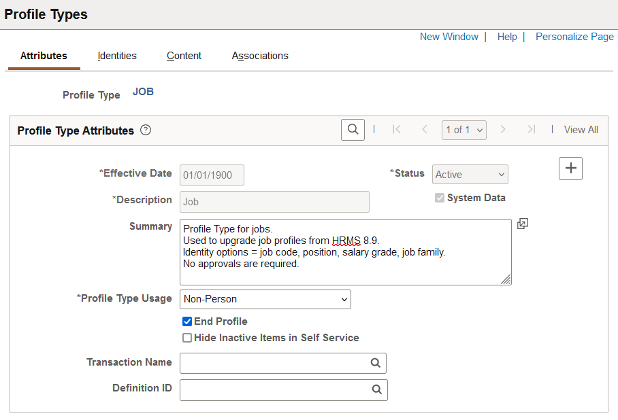The height and width of the screenshot is (420, 618).
Task: Open the Summary field in a modal window
Action: click(522, 224)
